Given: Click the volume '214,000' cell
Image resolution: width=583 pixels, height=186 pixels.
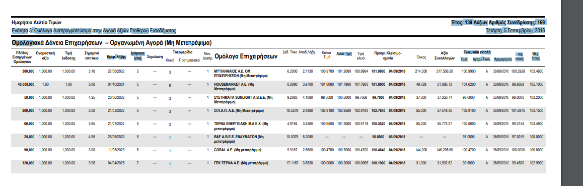Looking at the screenshot, I should coord(421,71).
